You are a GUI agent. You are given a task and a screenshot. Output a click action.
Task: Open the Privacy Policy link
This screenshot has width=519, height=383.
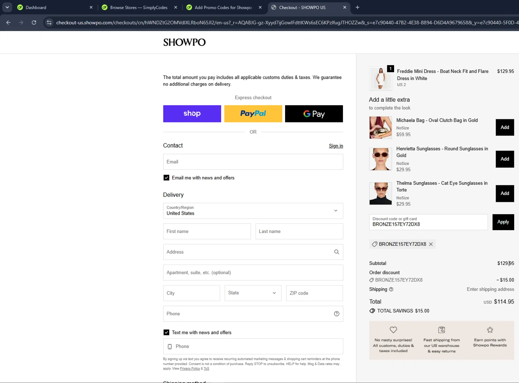tap(190, 368)
